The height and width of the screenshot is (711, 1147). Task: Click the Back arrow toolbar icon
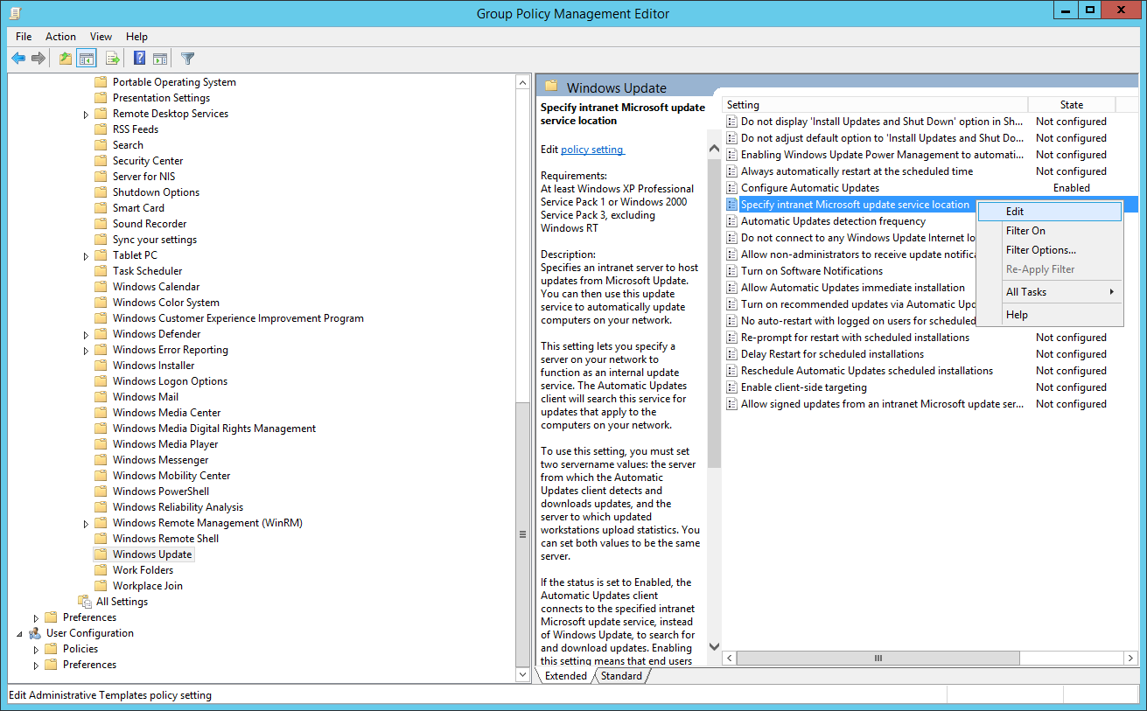[x=18, y=59]
